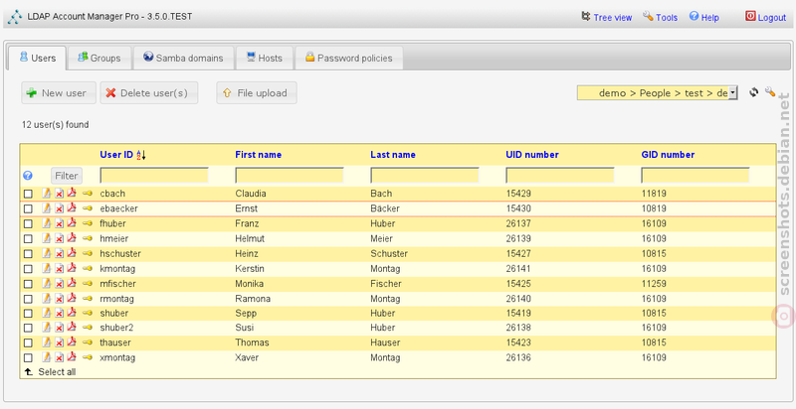
Task: Delete user kmontag with red X icon
Action: 60,268
